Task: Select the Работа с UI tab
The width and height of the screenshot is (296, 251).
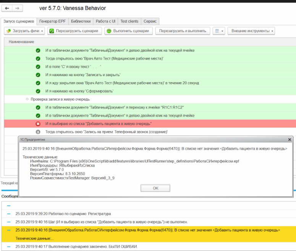Action: (x=105, y=21)
